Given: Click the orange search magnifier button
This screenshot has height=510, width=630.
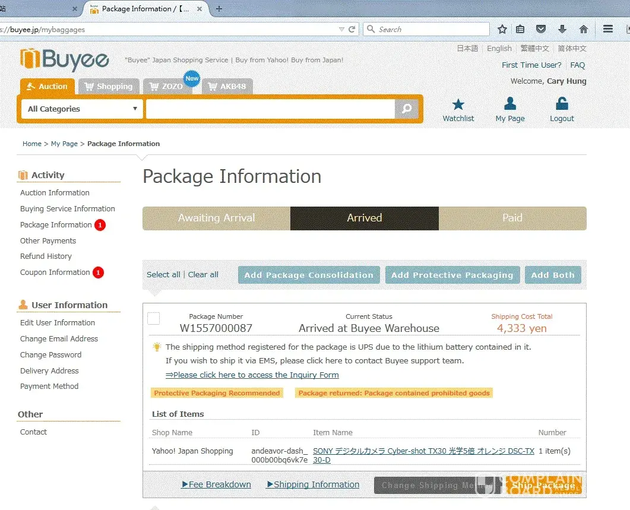Looking at the screenshot, I should pyautogui.click(x=407, y=109).
